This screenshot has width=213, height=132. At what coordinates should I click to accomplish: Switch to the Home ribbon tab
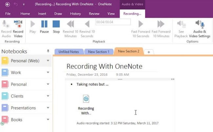coord(25,14)
